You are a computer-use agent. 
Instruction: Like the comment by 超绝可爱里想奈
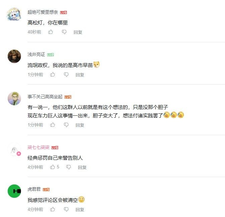pyautogui.click(x=50, y=32)
